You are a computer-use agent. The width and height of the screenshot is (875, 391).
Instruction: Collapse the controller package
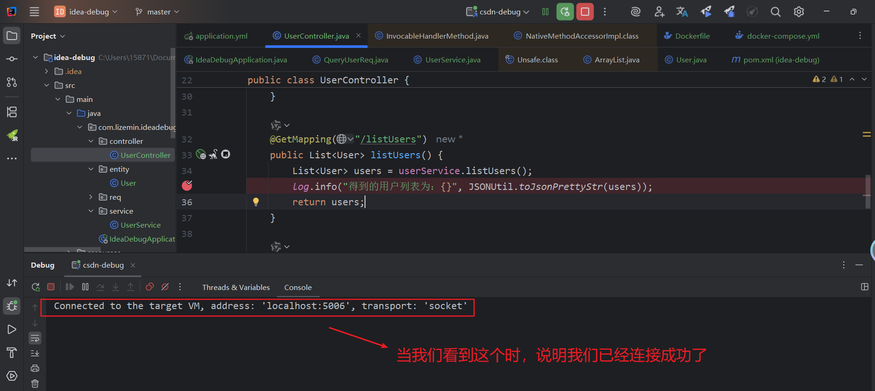point(91,141)
